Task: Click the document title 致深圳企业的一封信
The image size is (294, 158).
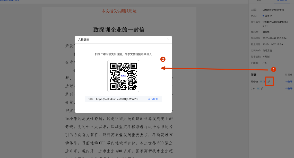Action: pyautogui.click(x=119, y=30)
